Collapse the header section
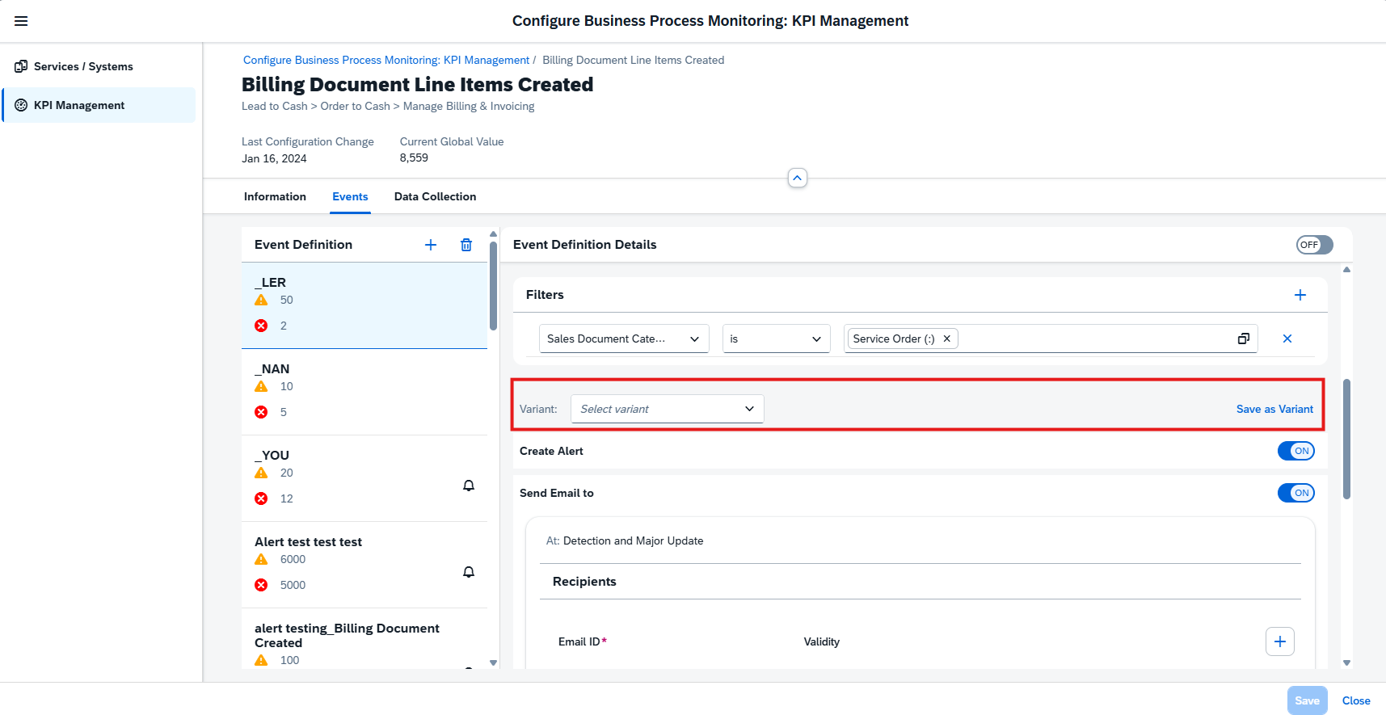Screen dimensions: 1386x715 point(797,178)
